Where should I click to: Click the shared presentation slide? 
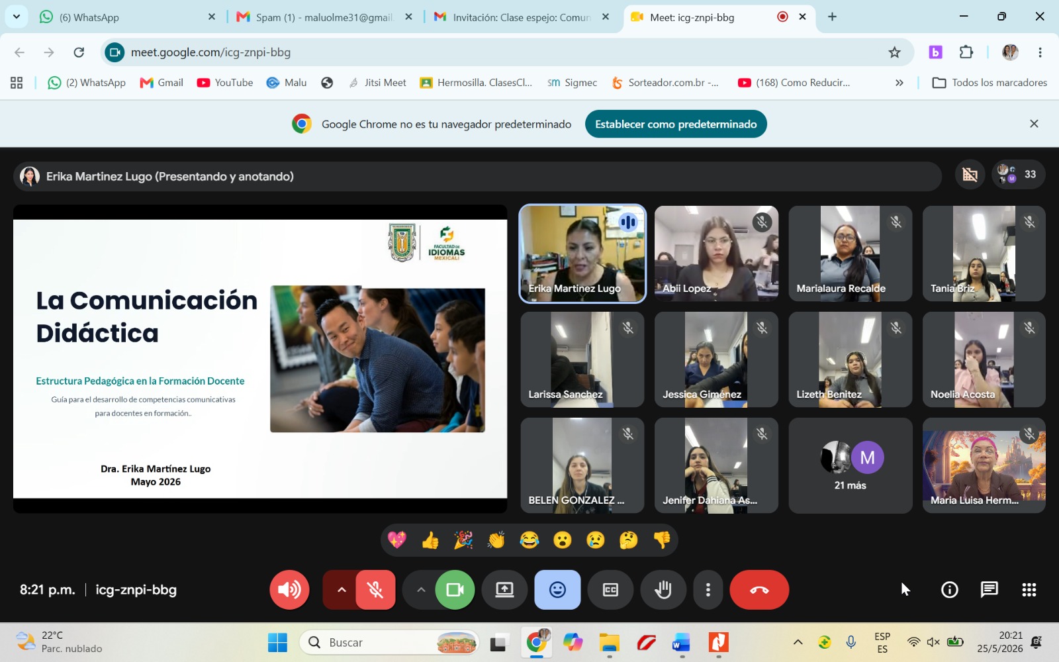tap(260, 359)
